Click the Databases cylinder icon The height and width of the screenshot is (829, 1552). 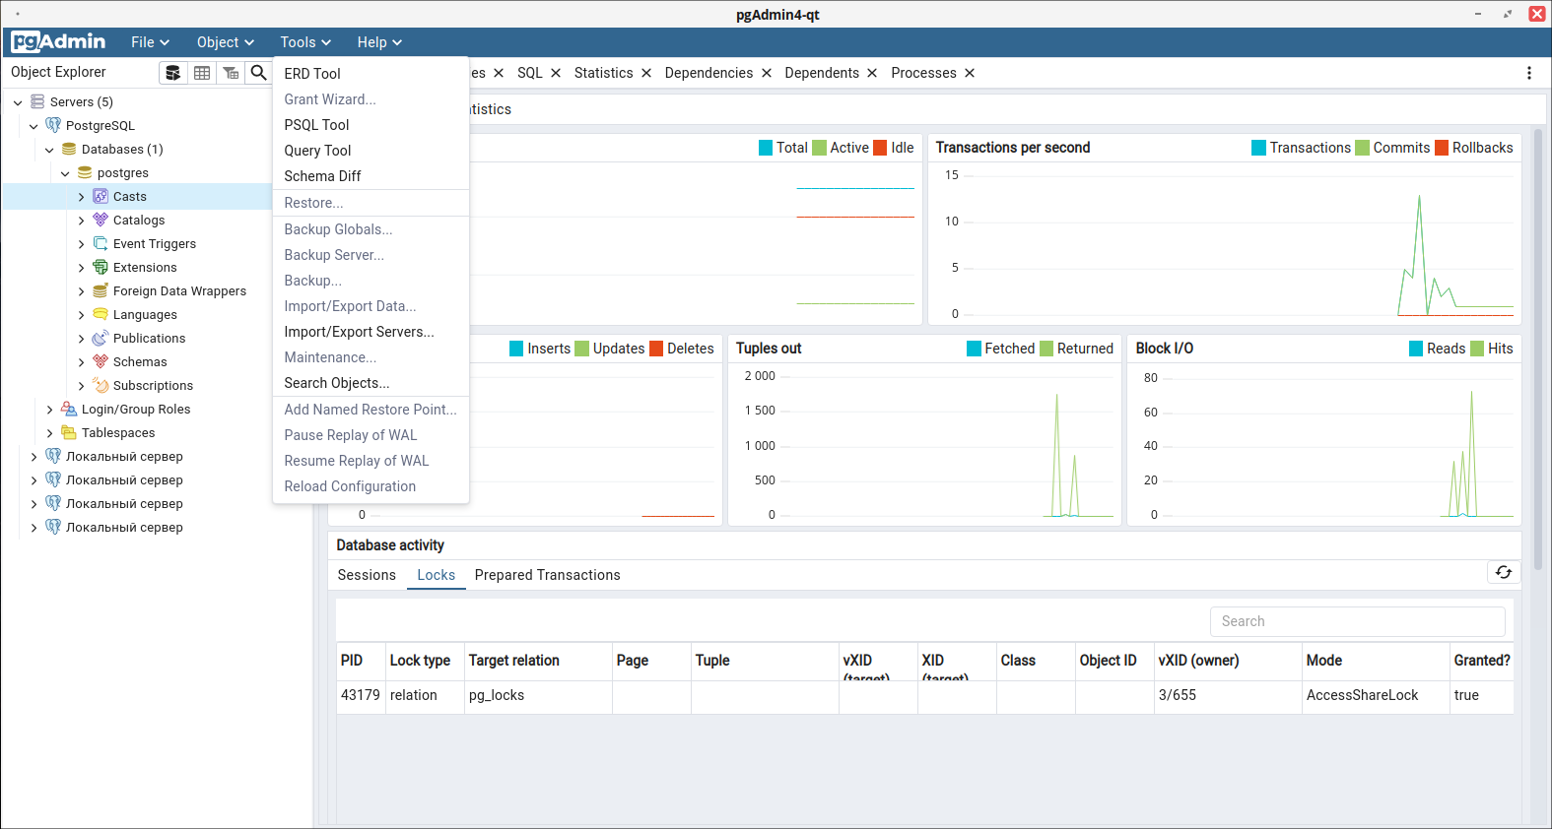click(x=69, y=149)
